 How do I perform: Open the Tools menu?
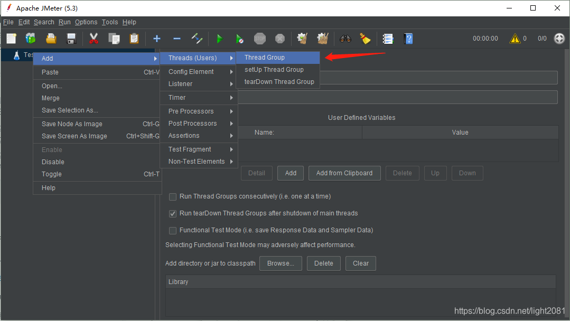pyautogui.click(x=110, y=22)
